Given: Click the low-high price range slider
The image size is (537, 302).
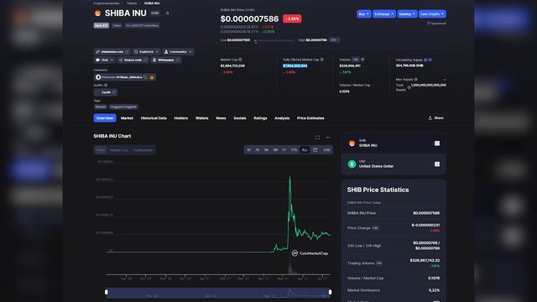Looking at the screenshot, I should 274,41.
